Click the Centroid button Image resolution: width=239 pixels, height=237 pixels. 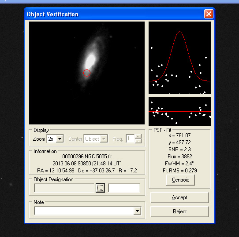(180, 180)
